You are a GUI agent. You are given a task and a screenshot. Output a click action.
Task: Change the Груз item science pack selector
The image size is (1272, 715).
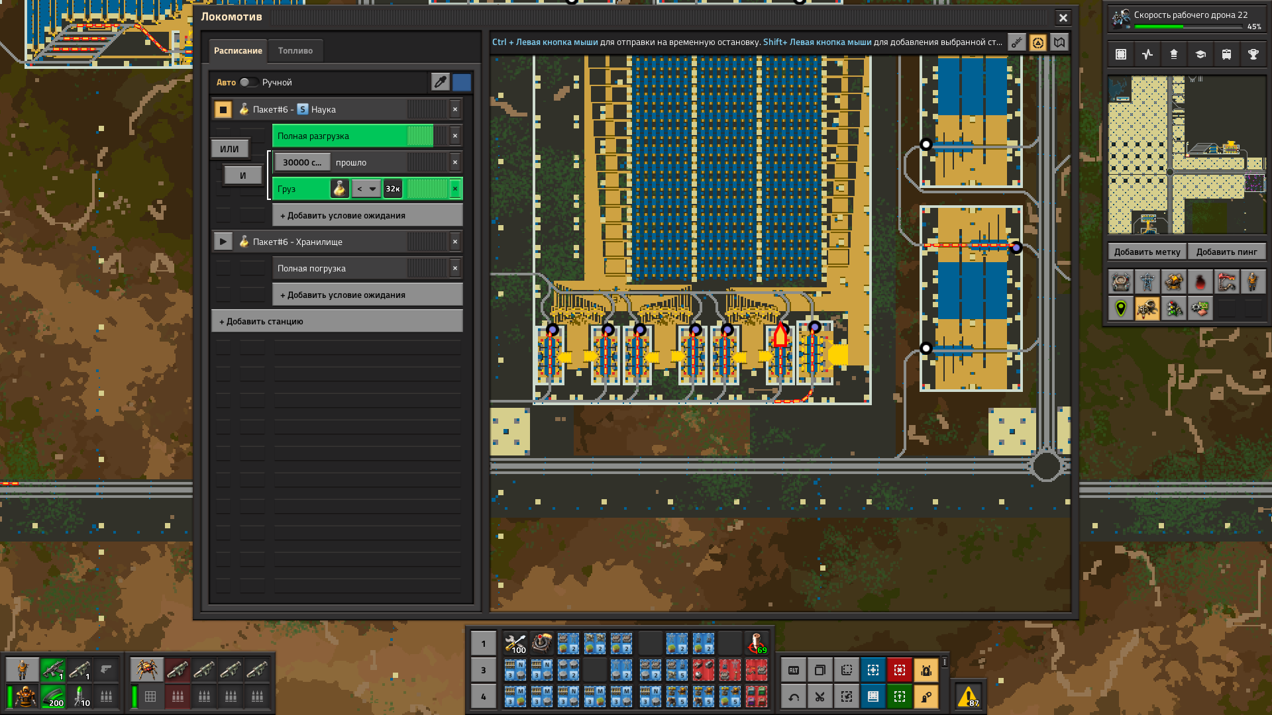339,189
